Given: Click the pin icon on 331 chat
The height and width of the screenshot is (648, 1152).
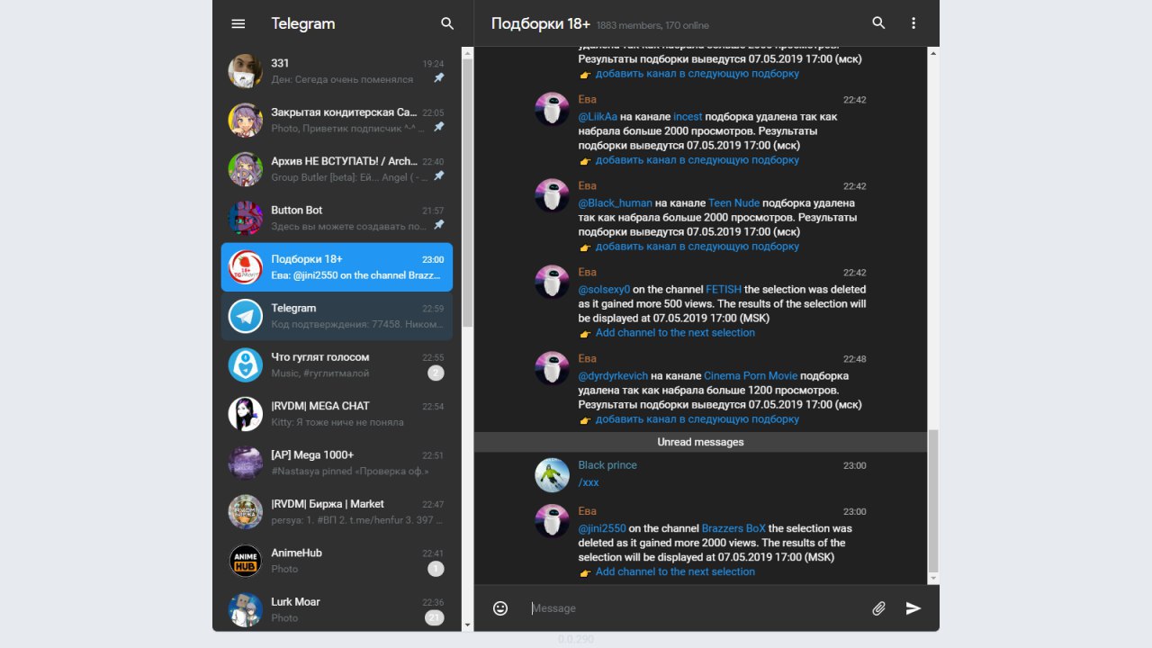Looking at the screenshot, I should 438,78.
